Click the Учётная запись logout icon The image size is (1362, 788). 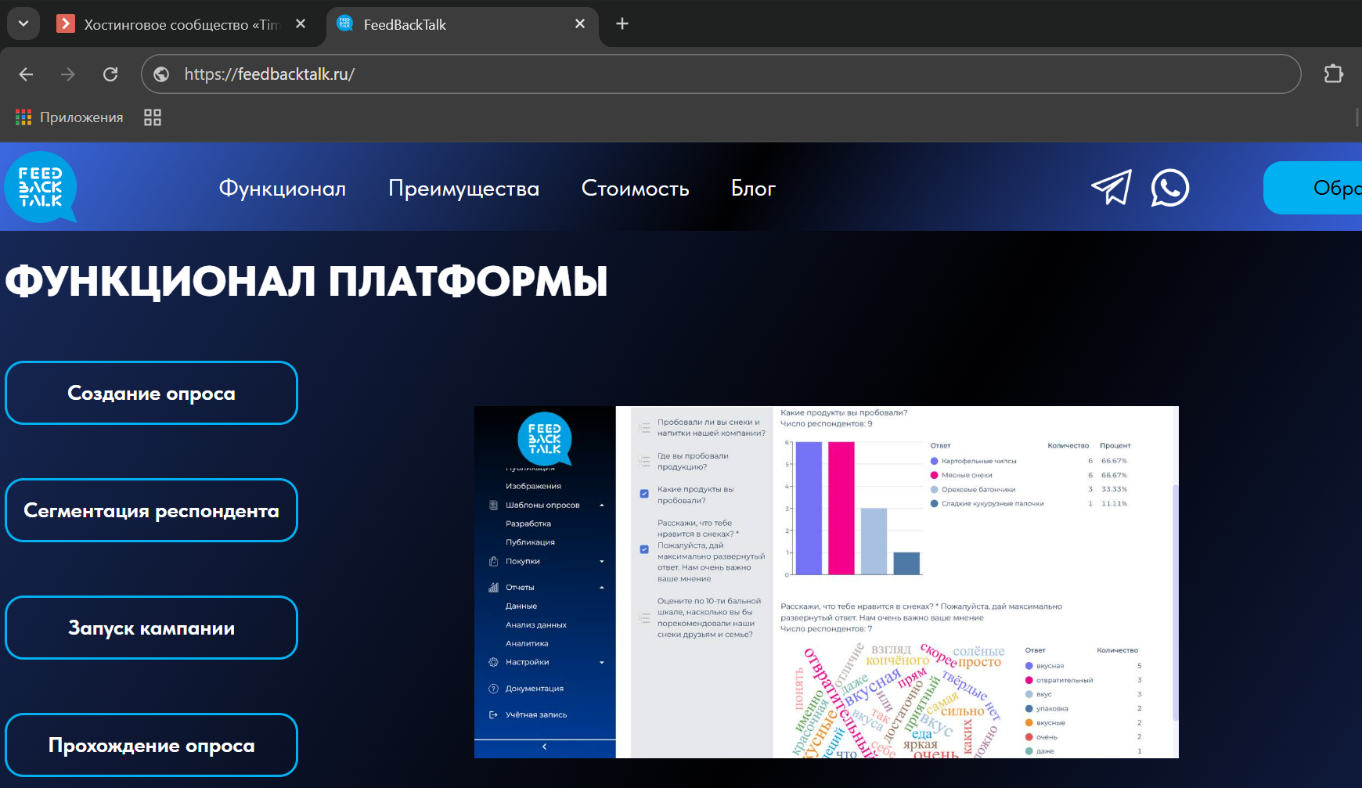(x=492, y=714)
